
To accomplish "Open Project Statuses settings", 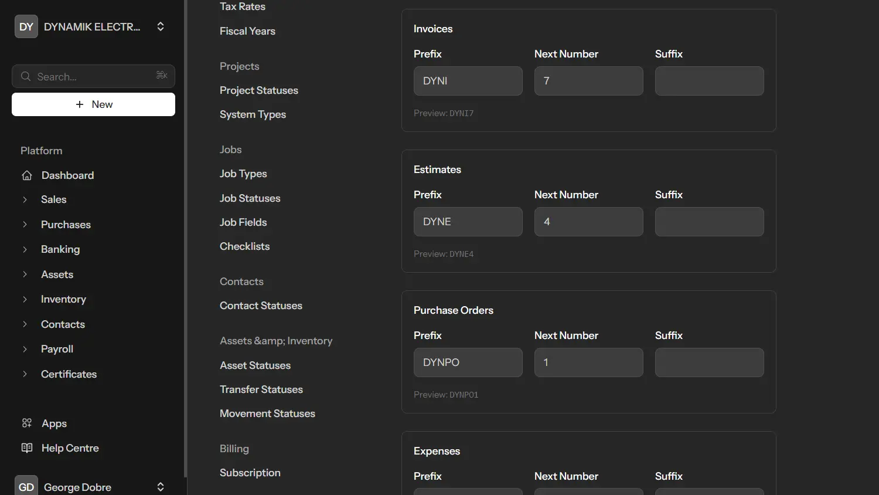I will (x=259, y=90).
